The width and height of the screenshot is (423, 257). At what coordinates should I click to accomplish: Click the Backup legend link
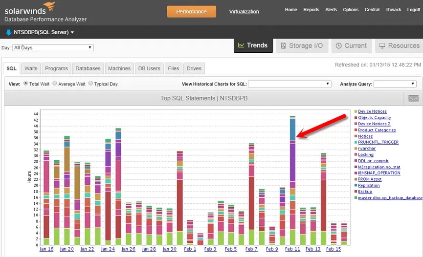(x=365, y=192)
